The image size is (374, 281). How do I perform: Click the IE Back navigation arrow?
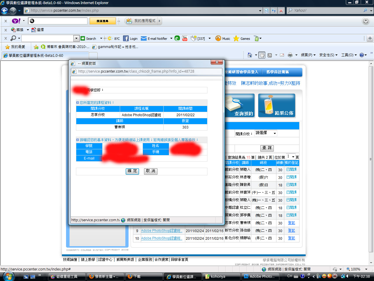4,11
